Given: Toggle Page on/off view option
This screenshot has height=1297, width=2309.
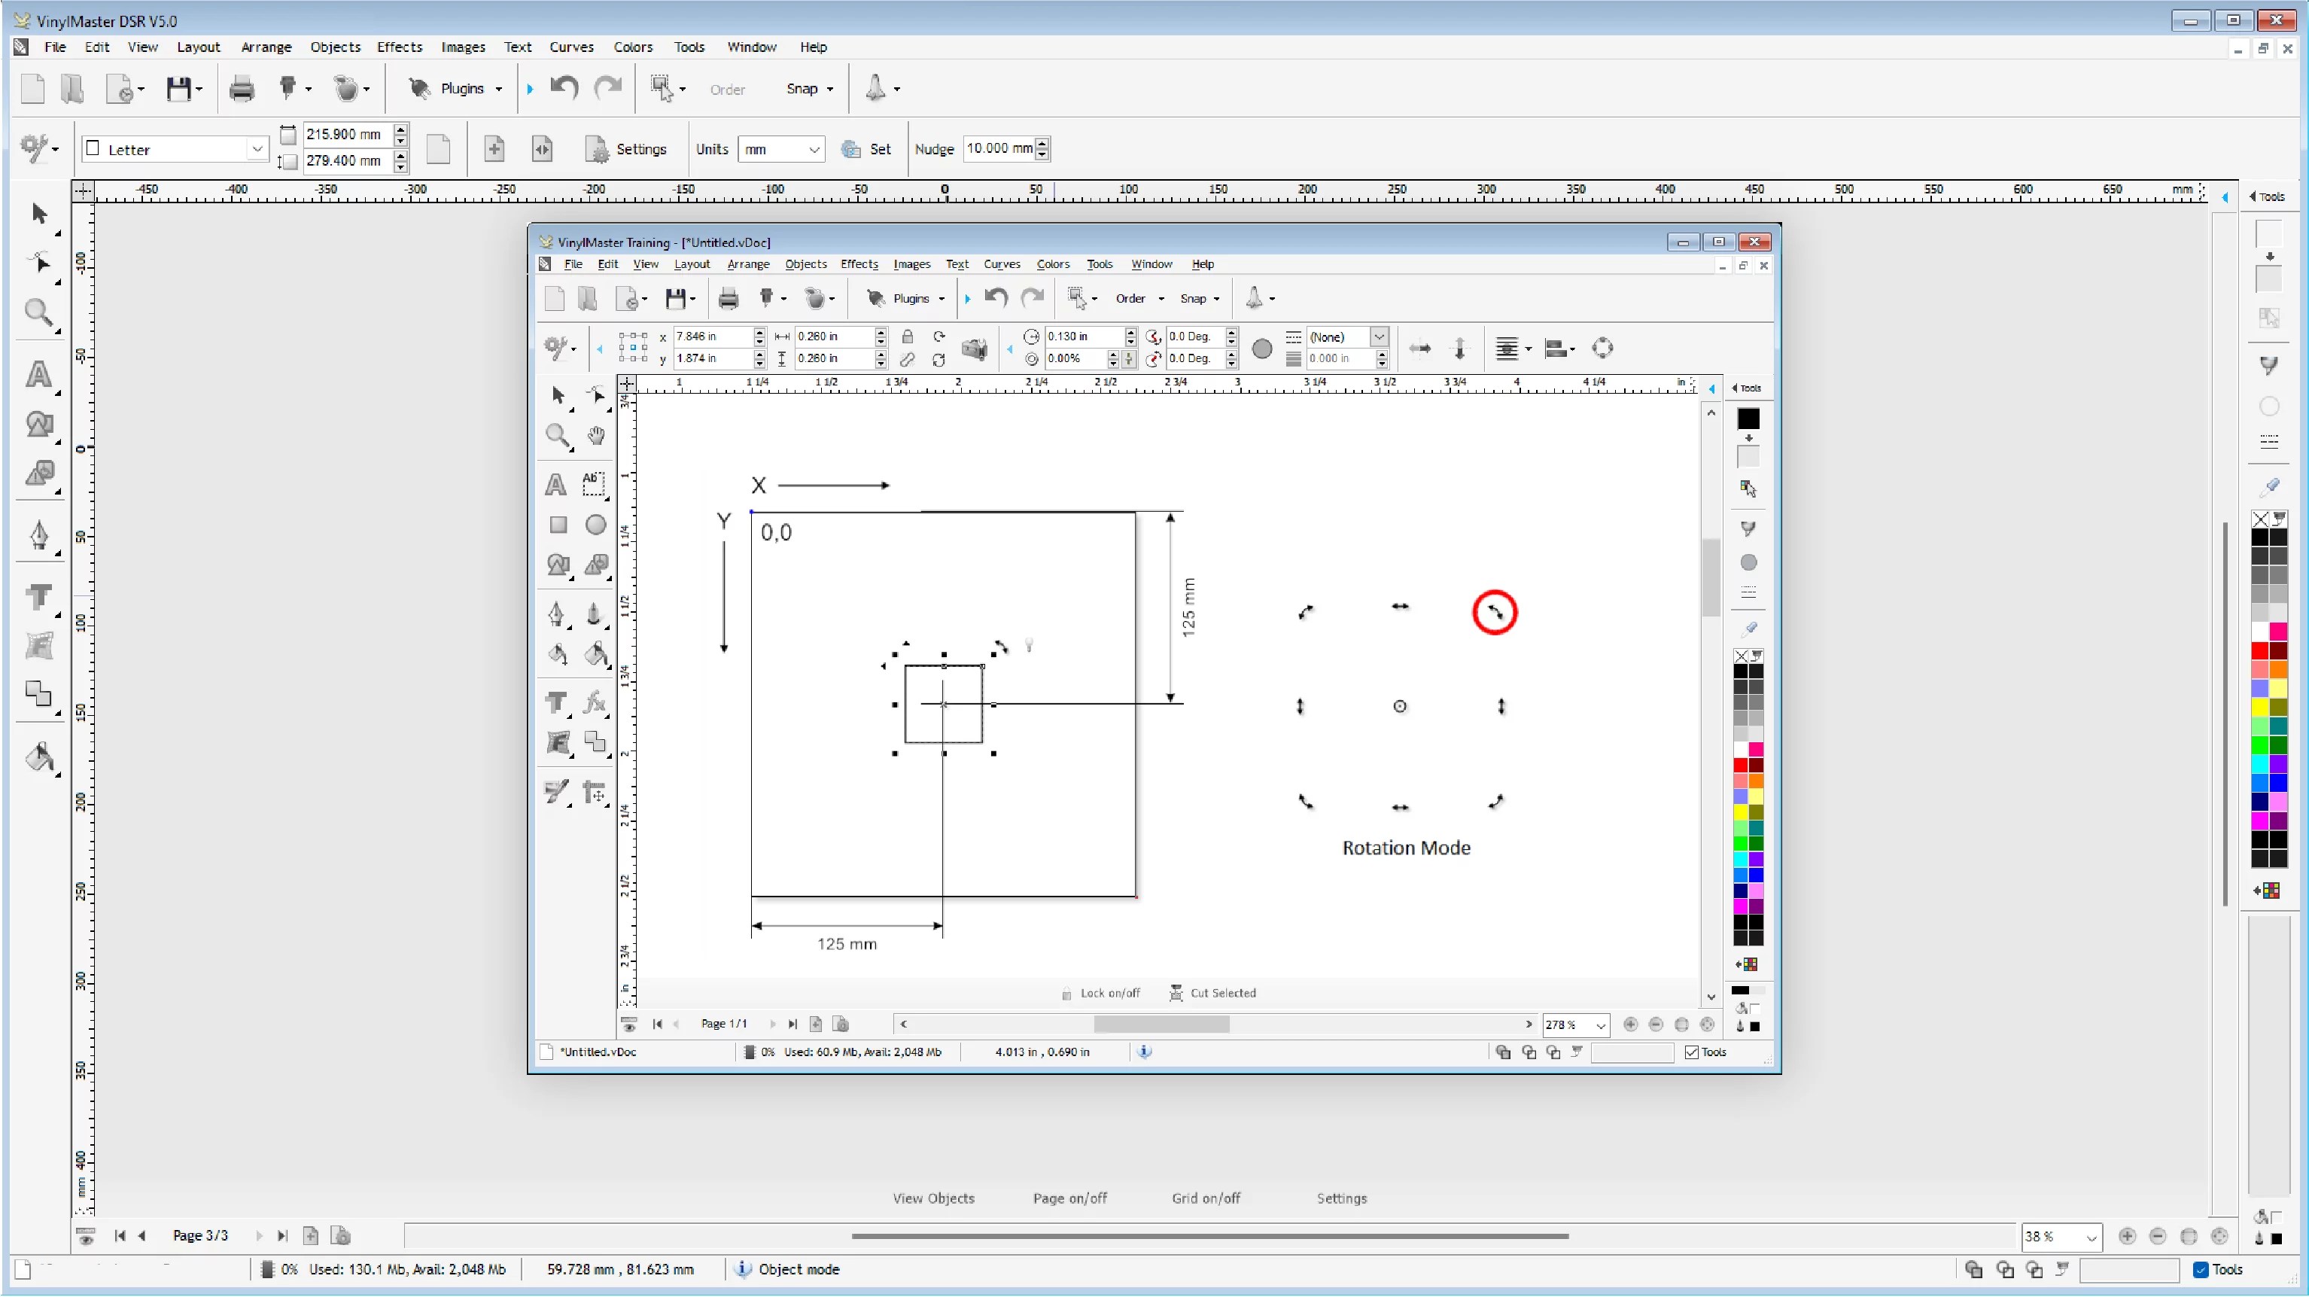Looking at the screenshot, I should point(1069,1198).
